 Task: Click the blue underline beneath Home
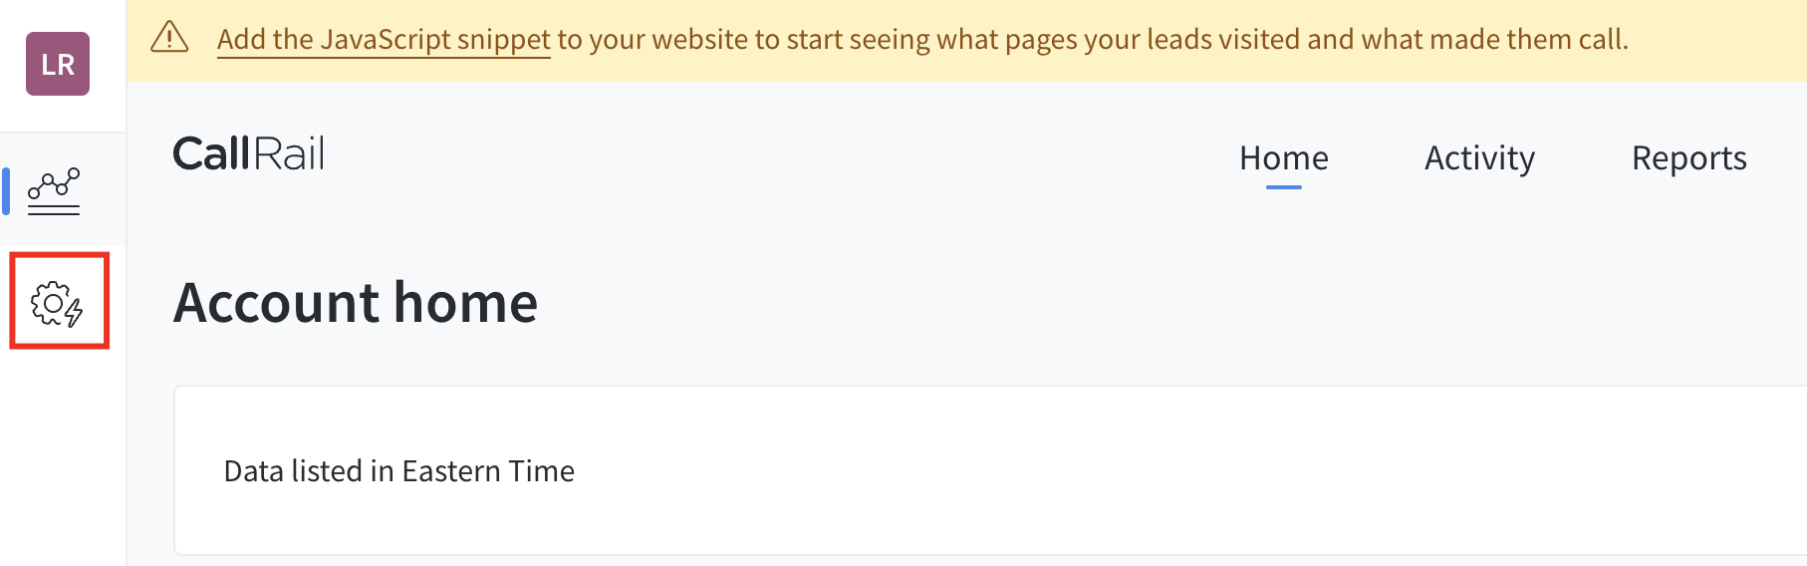pos(1283,186)
